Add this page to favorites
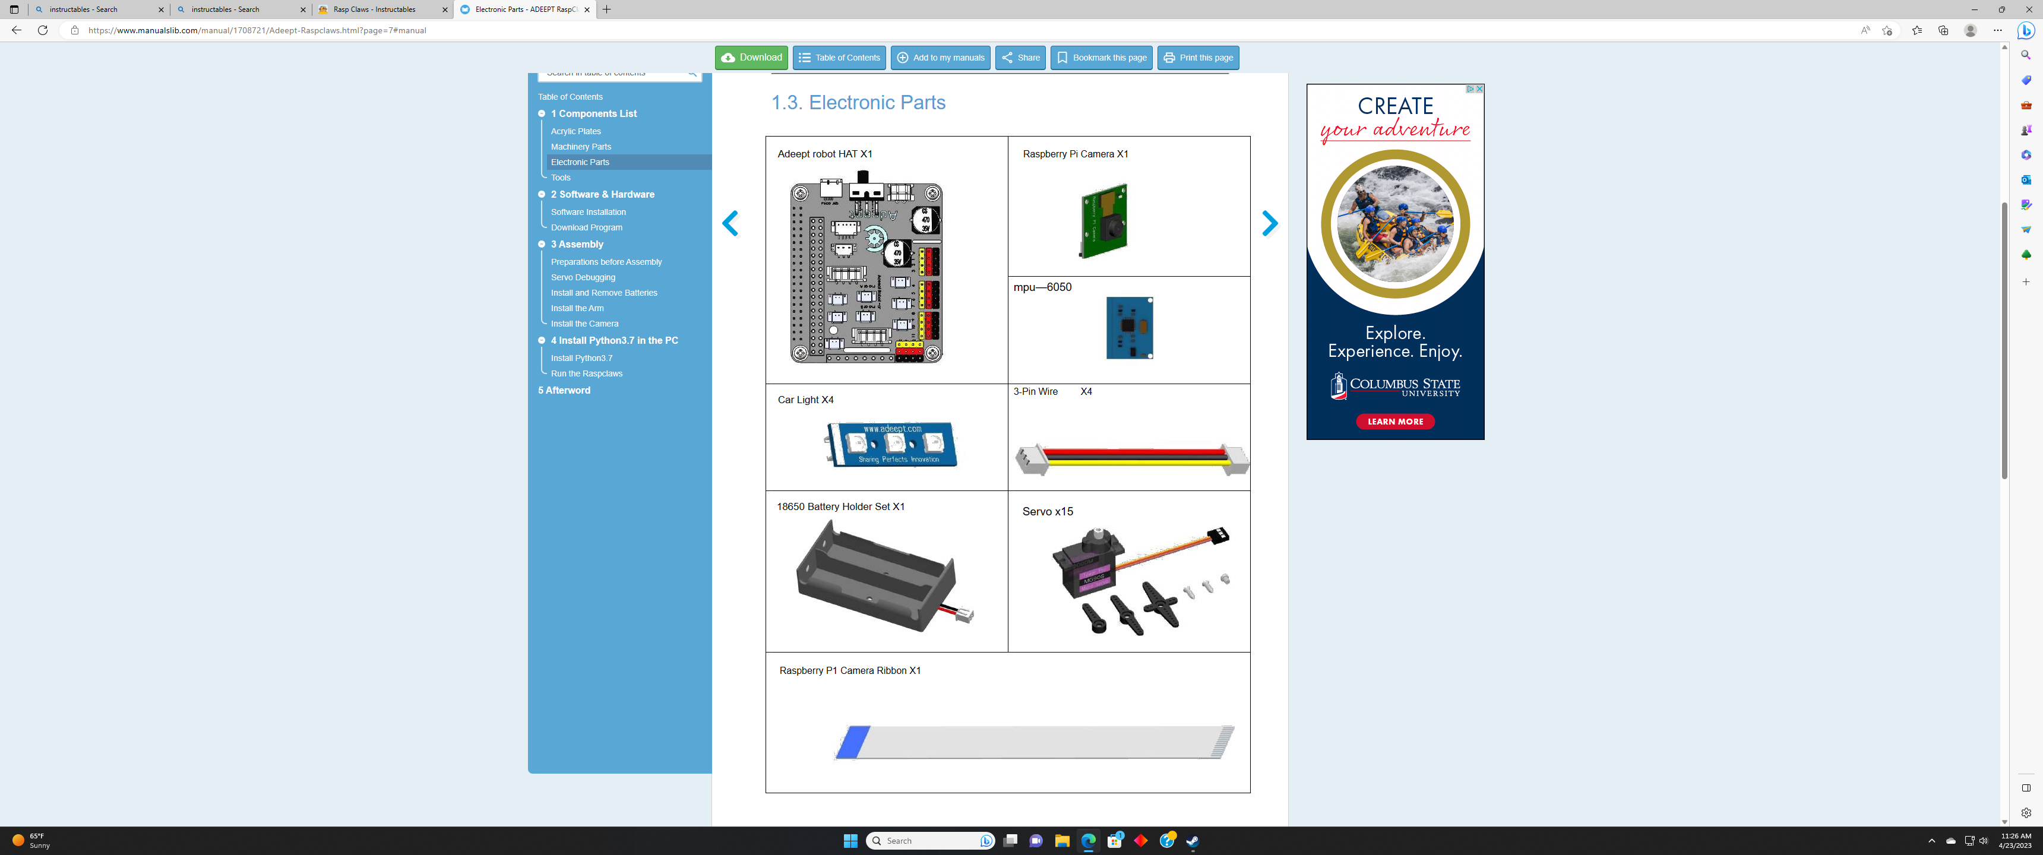The width and height of the screenshot is (2043, 855). [1887, 30]
